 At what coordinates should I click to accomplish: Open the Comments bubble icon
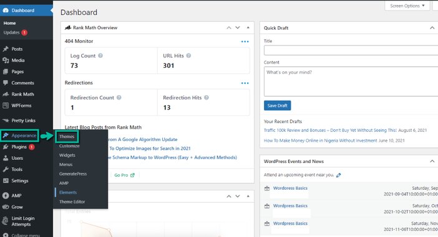[6, 83]
